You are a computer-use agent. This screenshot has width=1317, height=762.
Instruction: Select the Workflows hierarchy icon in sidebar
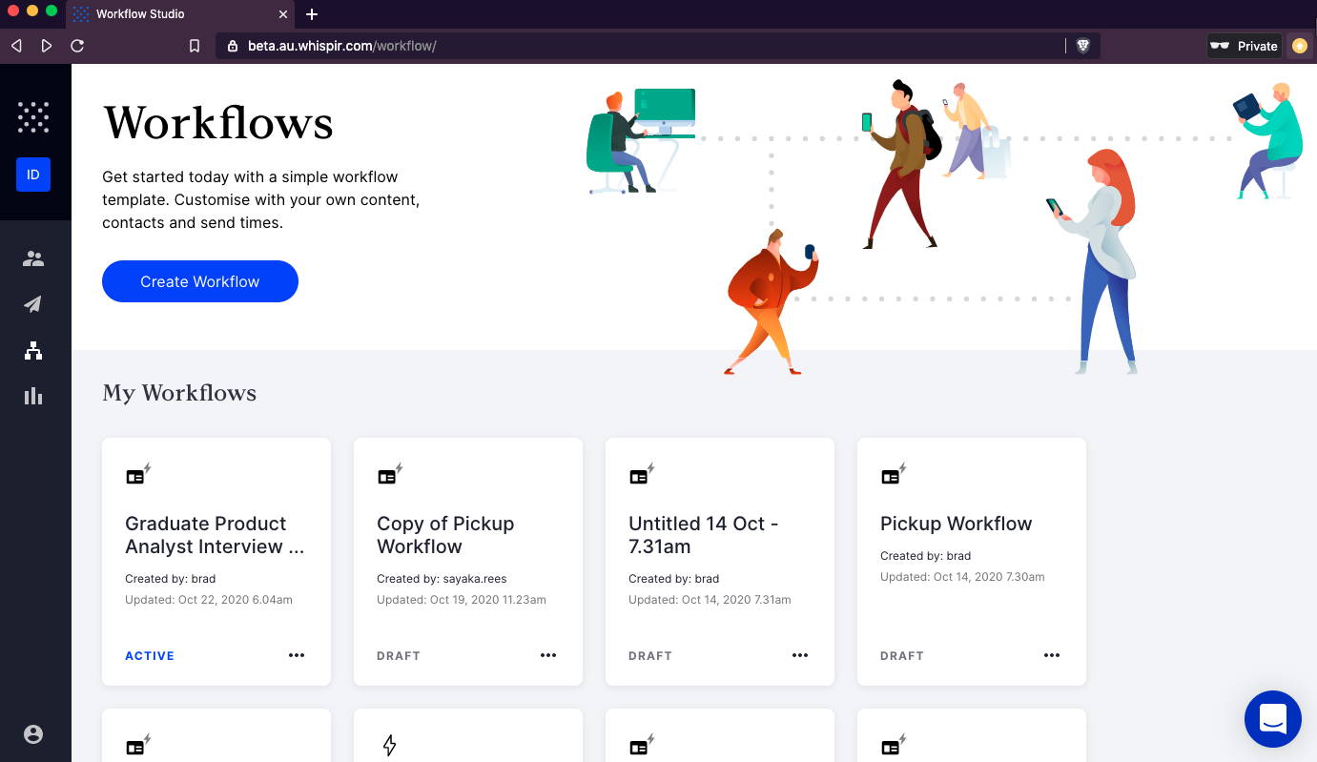click(33, 350)
